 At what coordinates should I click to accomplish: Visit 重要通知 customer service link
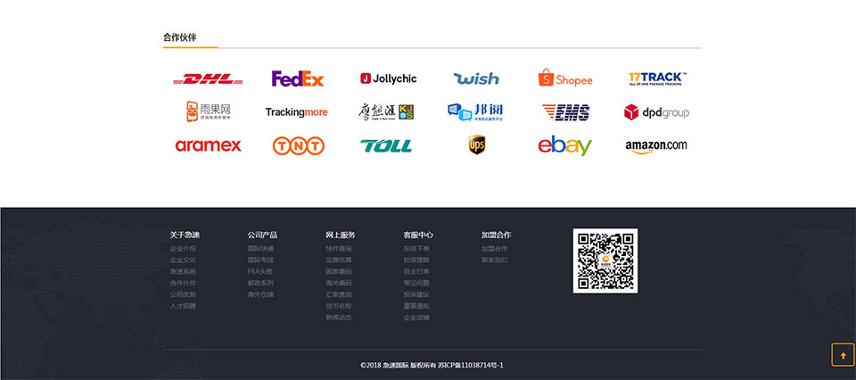[416, 306]
